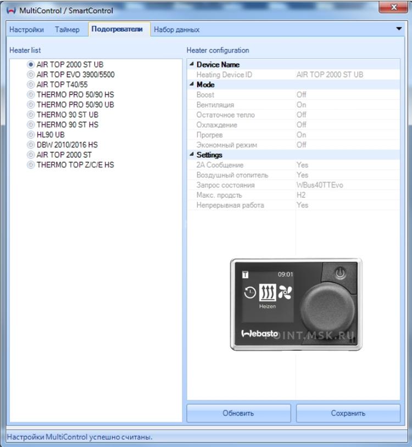412x447 pixels.
Task: Switch to the Таймер tab
Action: coord(67,30)
